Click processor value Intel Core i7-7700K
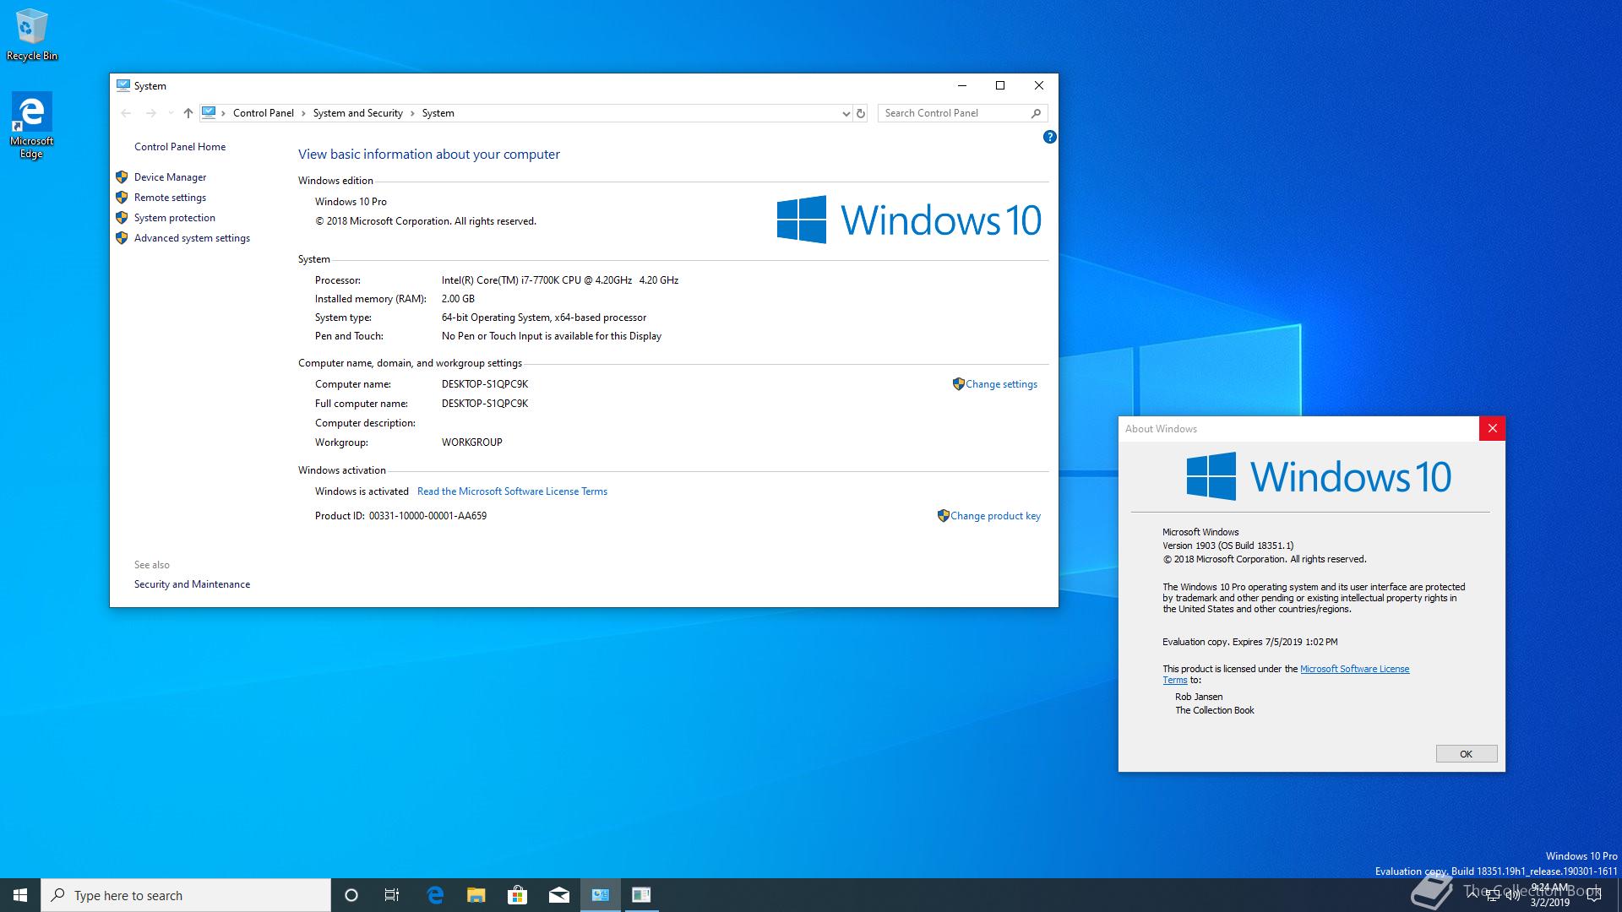The width and height of the screenshot is (1622, 912). tap(560, 280)
